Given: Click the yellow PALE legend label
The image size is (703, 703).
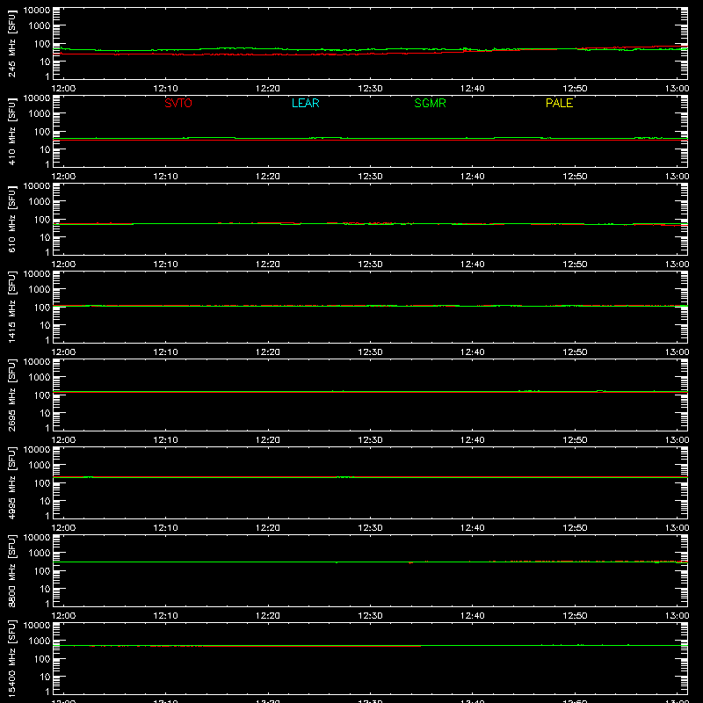Looking at the screenshot, I should pyautogui.click(x=559, y=103).
